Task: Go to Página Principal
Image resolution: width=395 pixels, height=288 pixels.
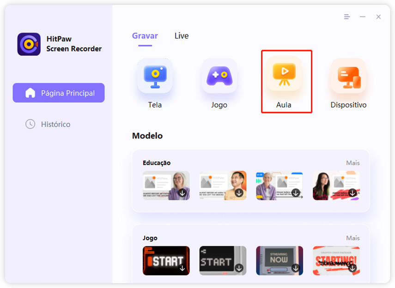Action: point(59,93)
